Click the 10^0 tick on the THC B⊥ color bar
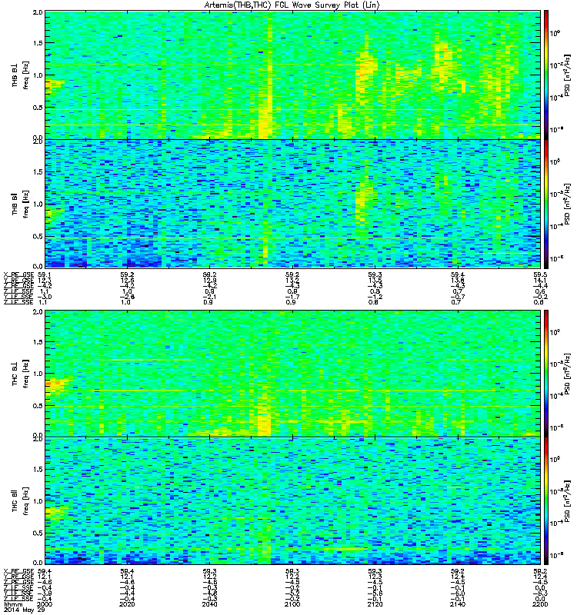The height and width of the screenshot is (615, 577). (x=555, y=332)
